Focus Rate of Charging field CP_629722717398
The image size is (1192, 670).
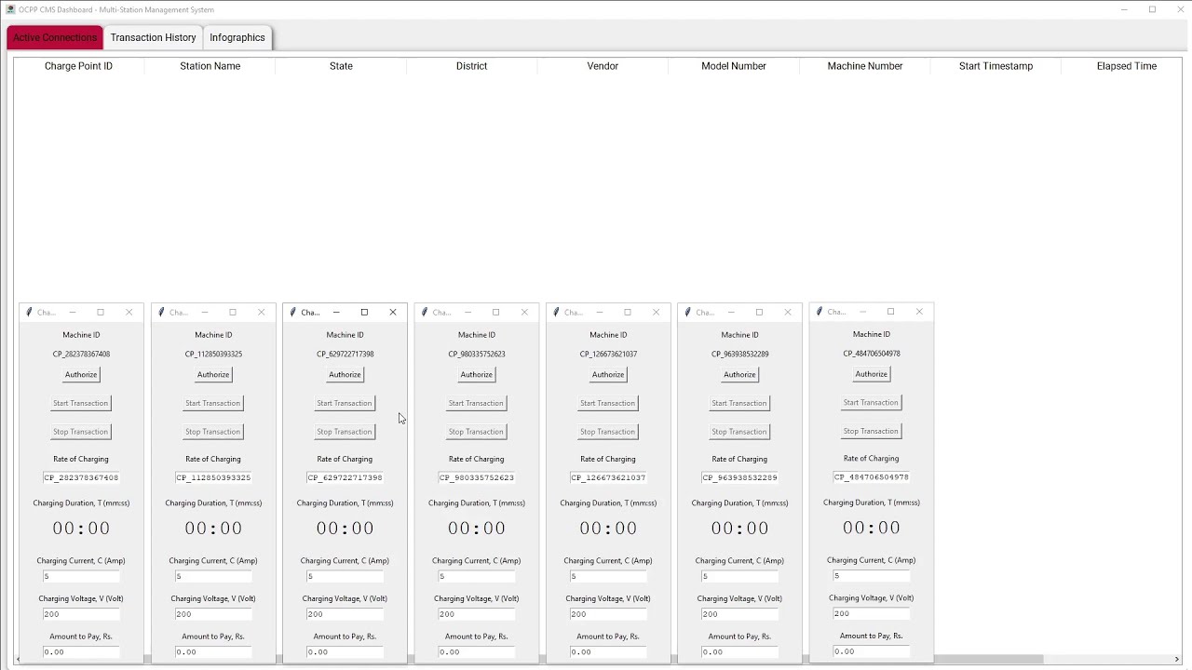click(x=345, y=477)
